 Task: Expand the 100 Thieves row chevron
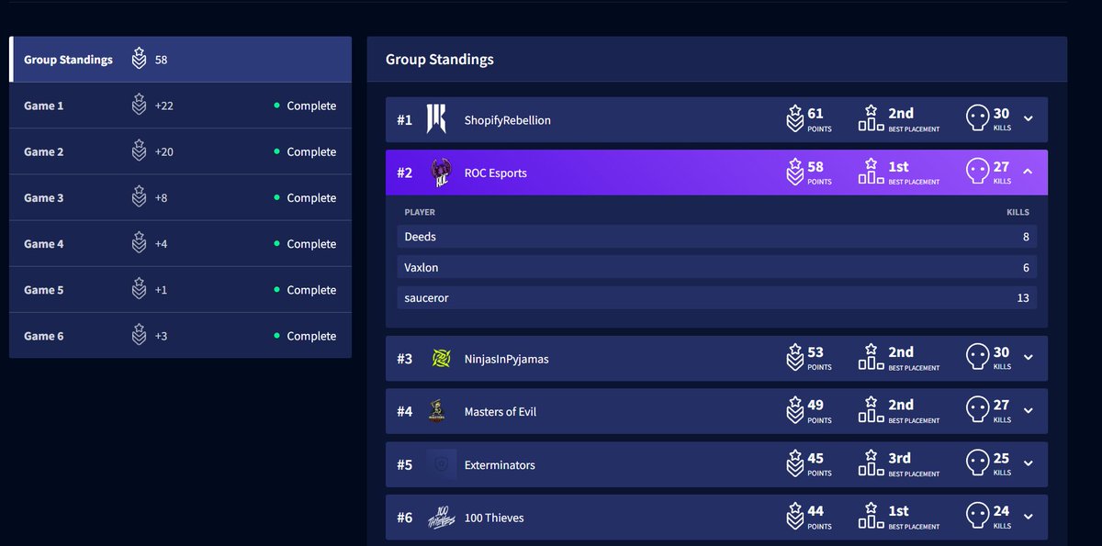pos(1028,518)
